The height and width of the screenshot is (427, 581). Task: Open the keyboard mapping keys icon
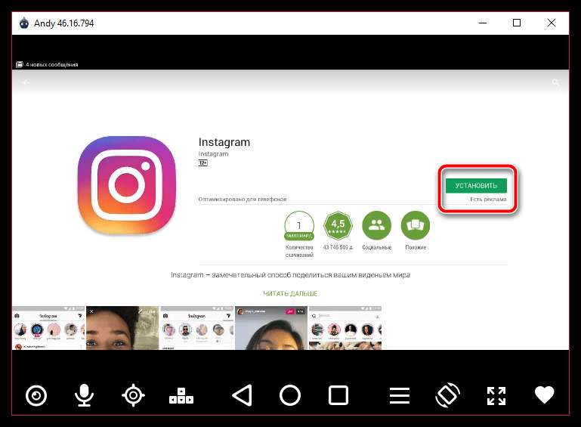pyautogui.click(x=181, y=395)
